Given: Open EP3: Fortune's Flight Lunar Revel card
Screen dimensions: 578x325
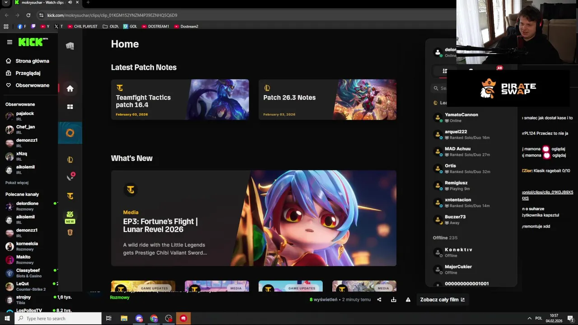Looking at the screenshot, I should tap(254, 218).
